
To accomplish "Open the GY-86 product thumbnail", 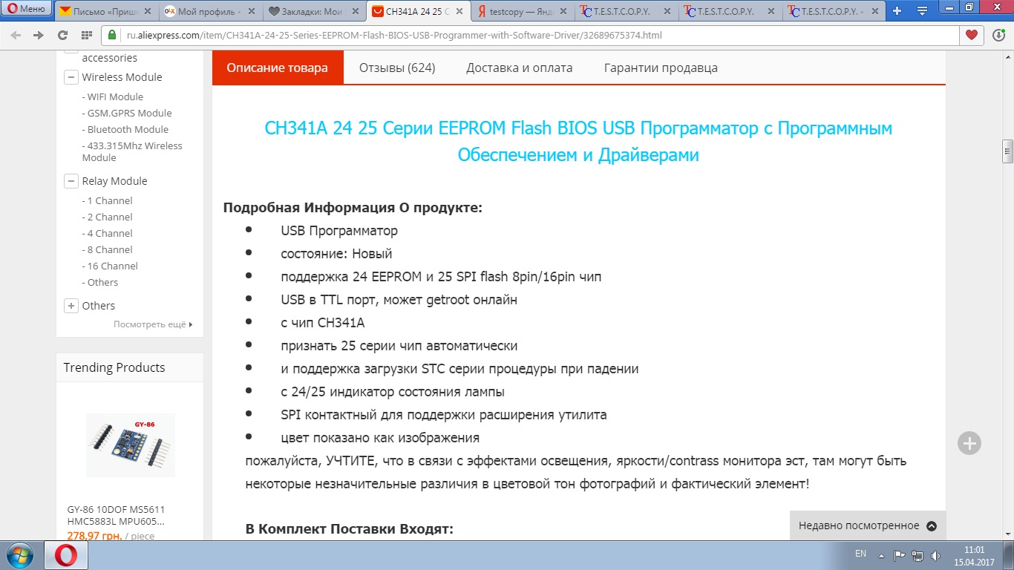I will (130, 445).
